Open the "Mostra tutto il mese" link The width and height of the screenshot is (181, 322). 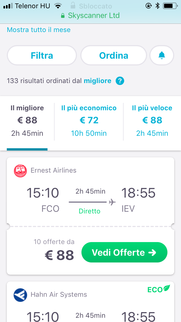39,30
